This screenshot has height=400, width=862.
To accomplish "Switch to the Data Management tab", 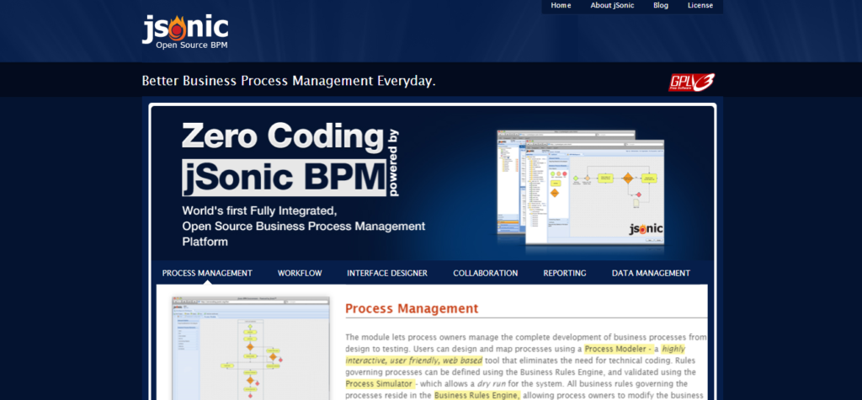I will (x=651, y=273).
